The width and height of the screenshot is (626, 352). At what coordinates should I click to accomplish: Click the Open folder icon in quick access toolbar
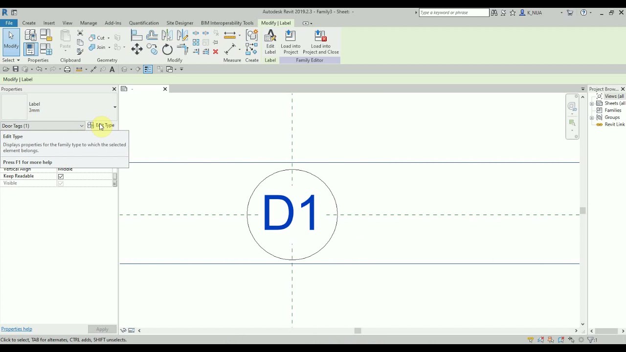[x=6, y=69]
